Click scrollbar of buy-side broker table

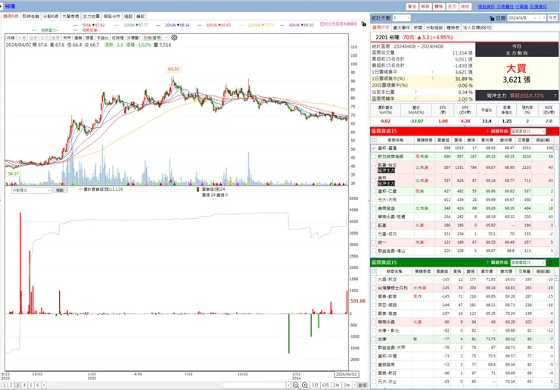click(556, 200)
